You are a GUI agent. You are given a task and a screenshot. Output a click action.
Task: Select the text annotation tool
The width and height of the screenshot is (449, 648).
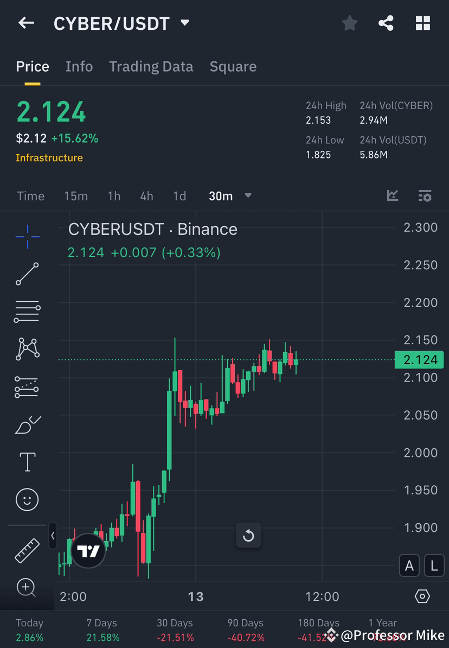coord(27,462)
